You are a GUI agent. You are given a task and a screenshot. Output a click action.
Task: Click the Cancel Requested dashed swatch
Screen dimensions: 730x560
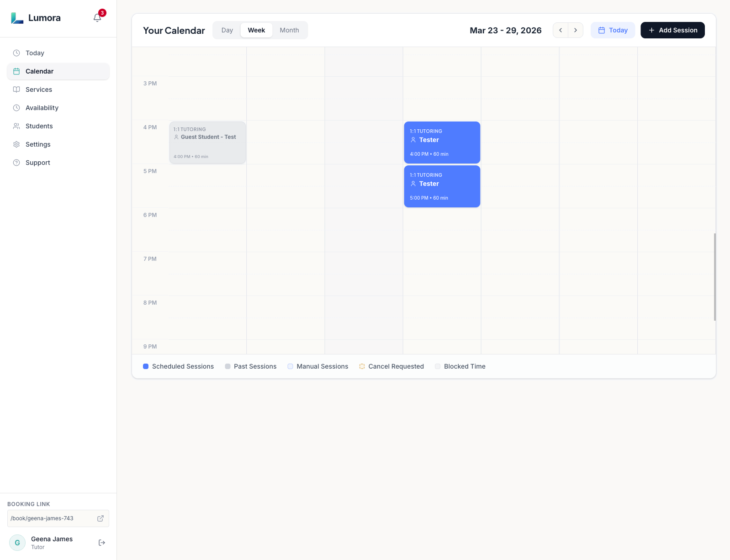click(x=362, y=366)
